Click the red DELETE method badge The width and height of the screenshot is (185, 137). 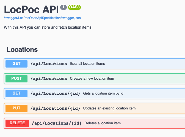click(x=17, y=123)
